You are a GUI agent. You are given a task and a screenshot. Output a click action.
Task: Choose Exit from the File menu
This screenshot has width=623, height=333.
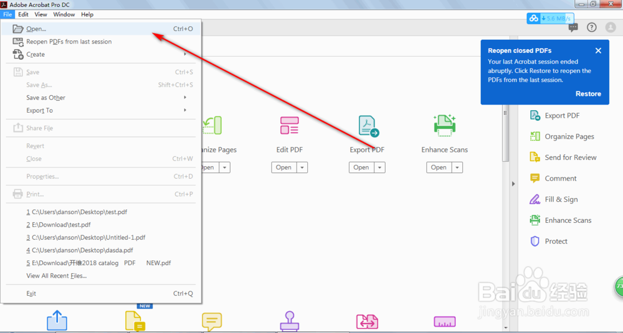(101, 294)
